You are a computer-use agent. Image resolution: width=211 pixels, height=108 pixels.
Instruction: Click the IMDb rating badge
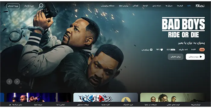[171, 50]
